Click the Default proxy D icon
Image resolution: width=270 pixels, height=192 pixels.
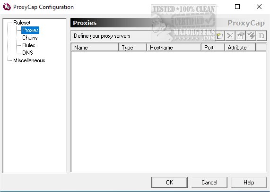(x=261, y=36)
